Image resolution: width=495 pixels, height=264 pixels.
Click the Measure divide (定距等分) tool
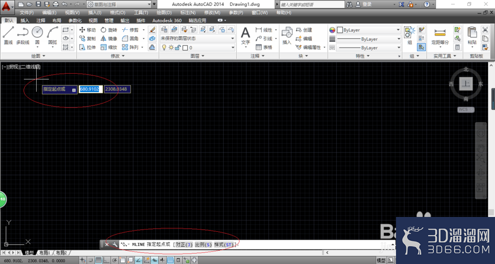click(x=440, y=37)
